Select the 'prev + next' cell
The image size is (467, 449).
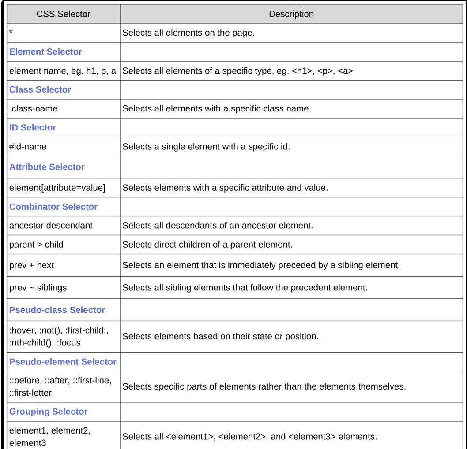point(64,265)
